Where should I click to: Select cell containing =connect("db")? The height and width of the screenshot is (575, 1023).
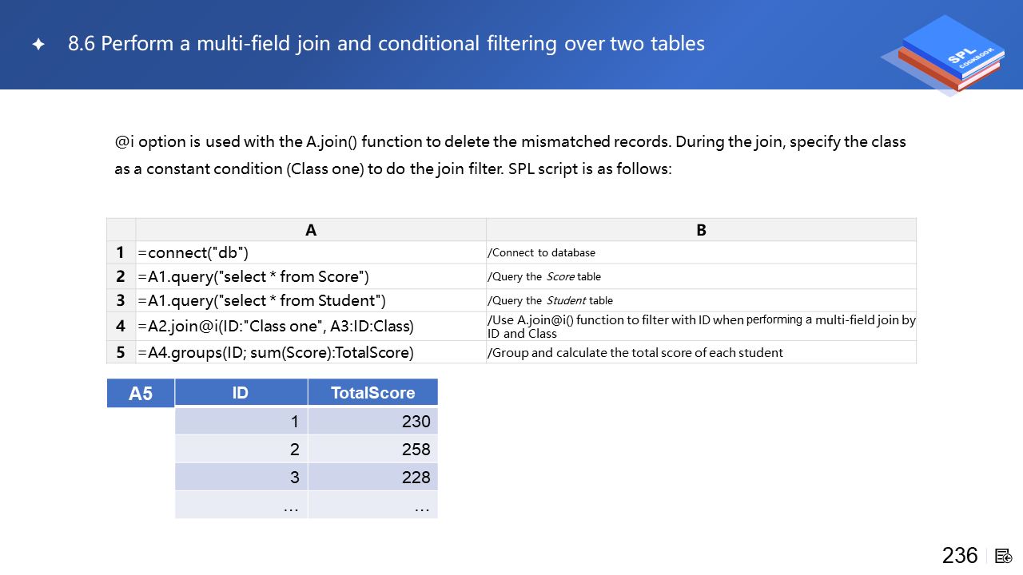coord(310,253)
